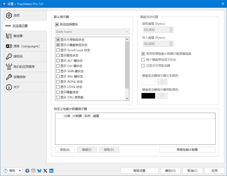
Task: Open 高级设置 button
Action: pos(139,171)
